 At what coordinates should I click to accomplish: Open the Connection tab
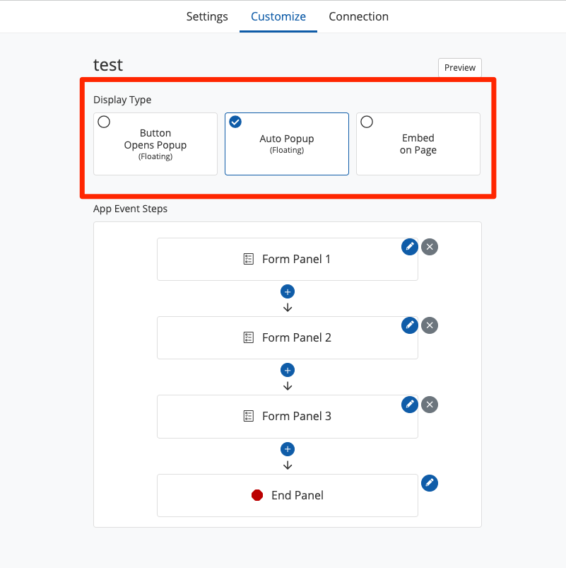[358, 16]
